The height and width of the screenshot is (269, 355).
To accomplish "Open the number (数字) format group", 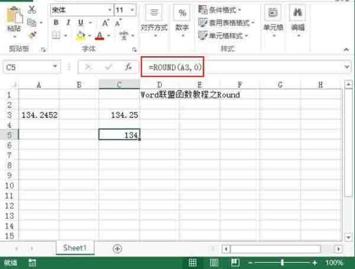I will pyautogui.click(x=182, y=21).
